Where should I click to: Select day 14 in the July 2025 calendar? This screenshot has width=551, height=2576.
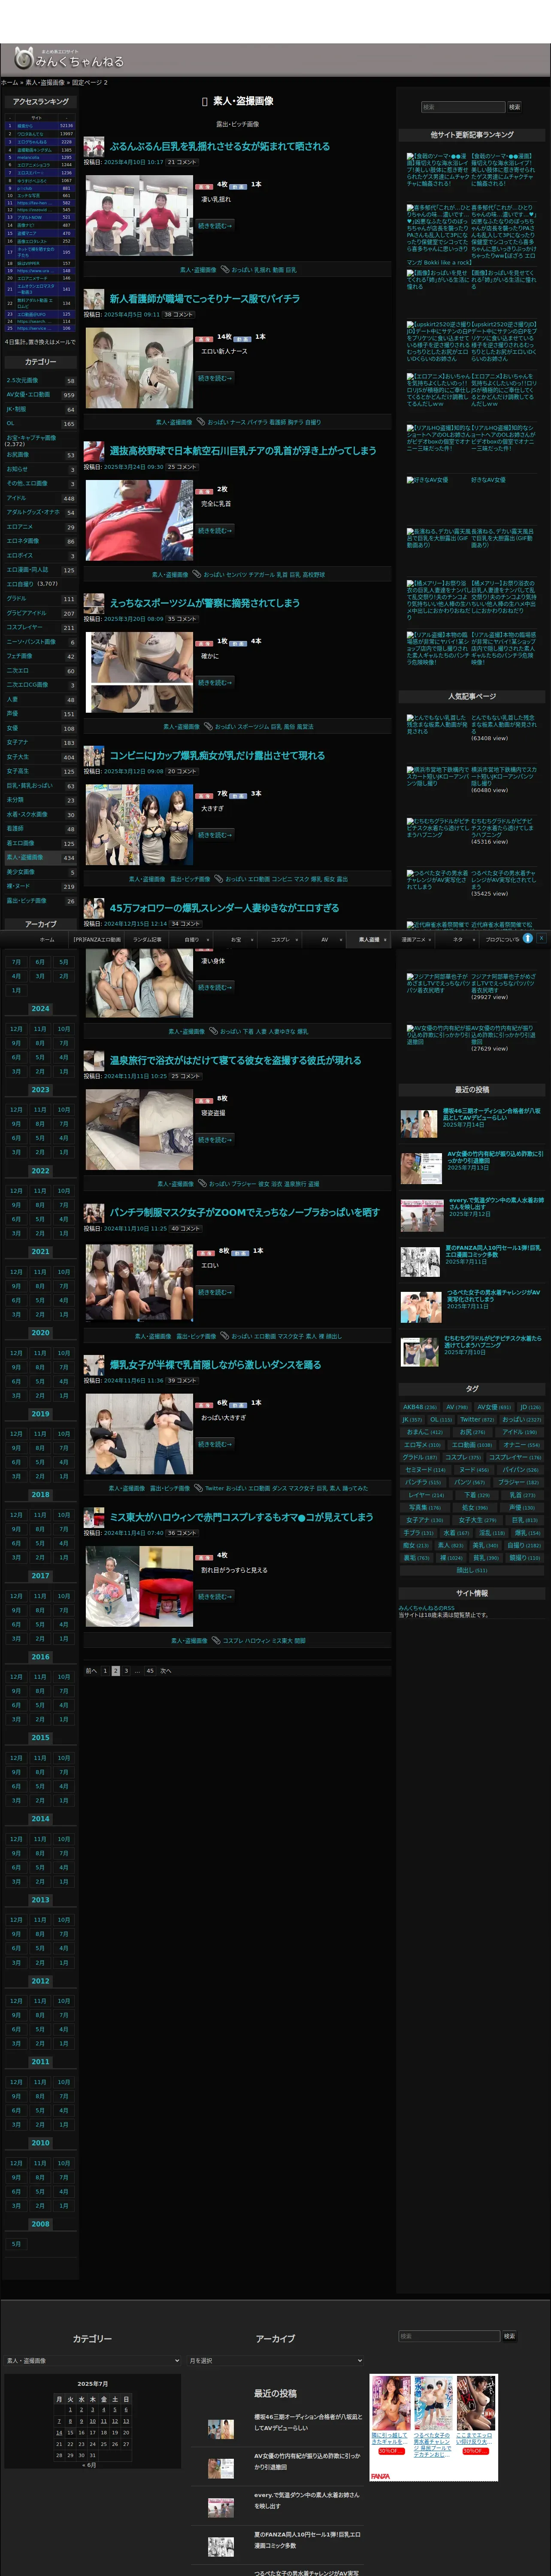59,2433
